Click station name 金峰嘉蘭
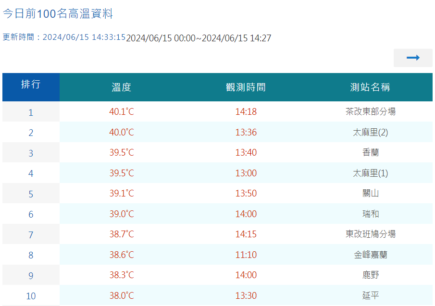This screenshot has height=306, width=435. coord(371,255)
